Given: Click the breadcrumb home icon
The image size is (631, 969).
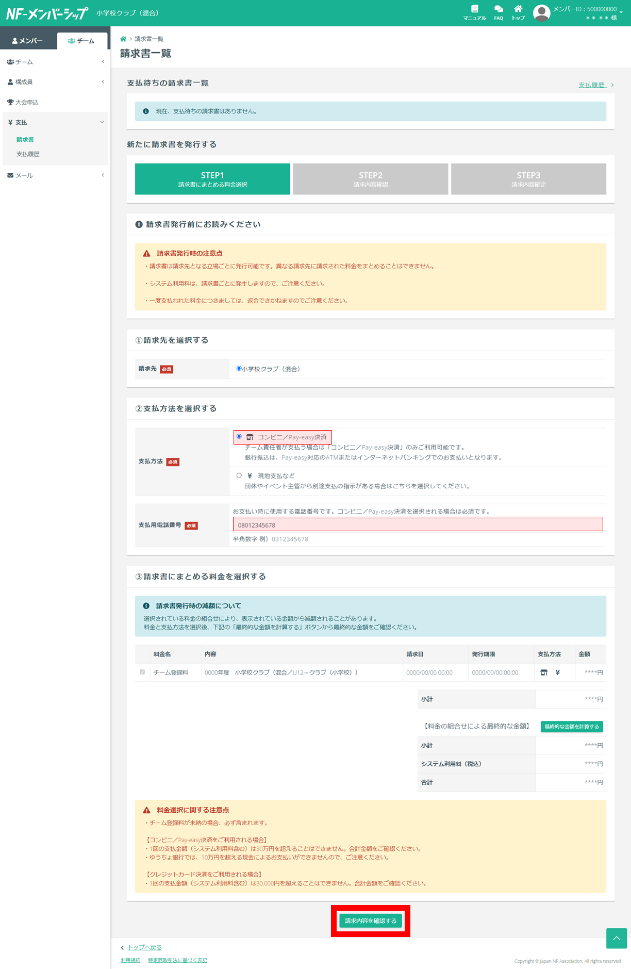Looking at the screenshot, I should pyautogui.click(x=123, y=39).
